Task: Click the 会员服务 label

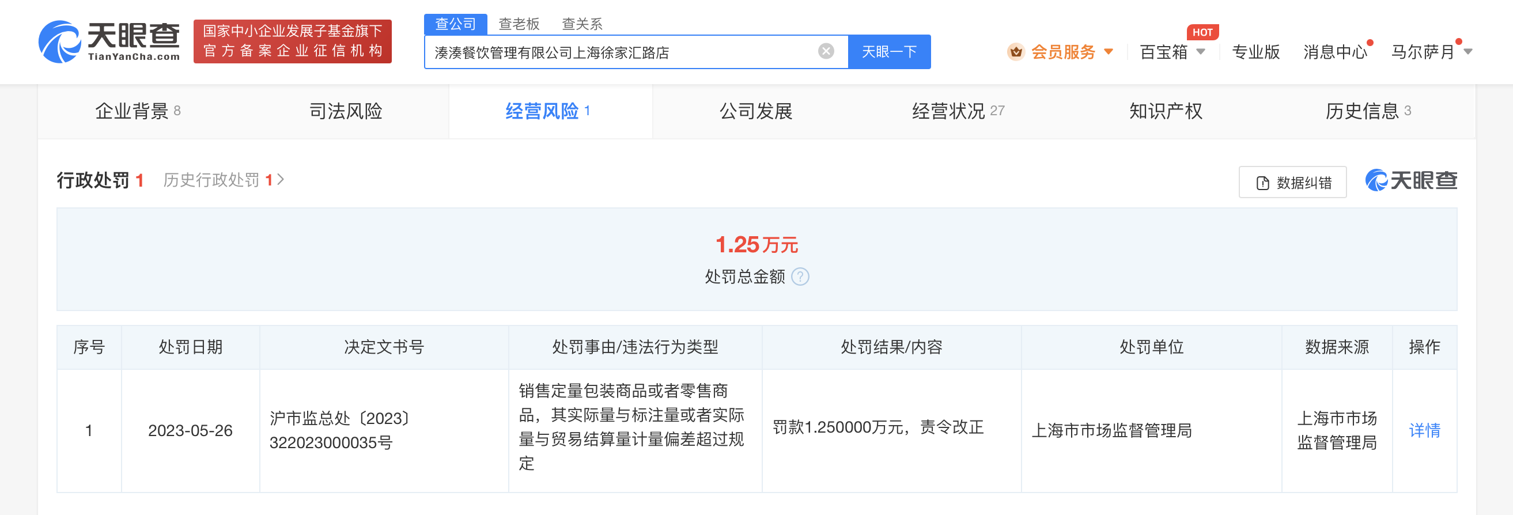Action: 1063,52
